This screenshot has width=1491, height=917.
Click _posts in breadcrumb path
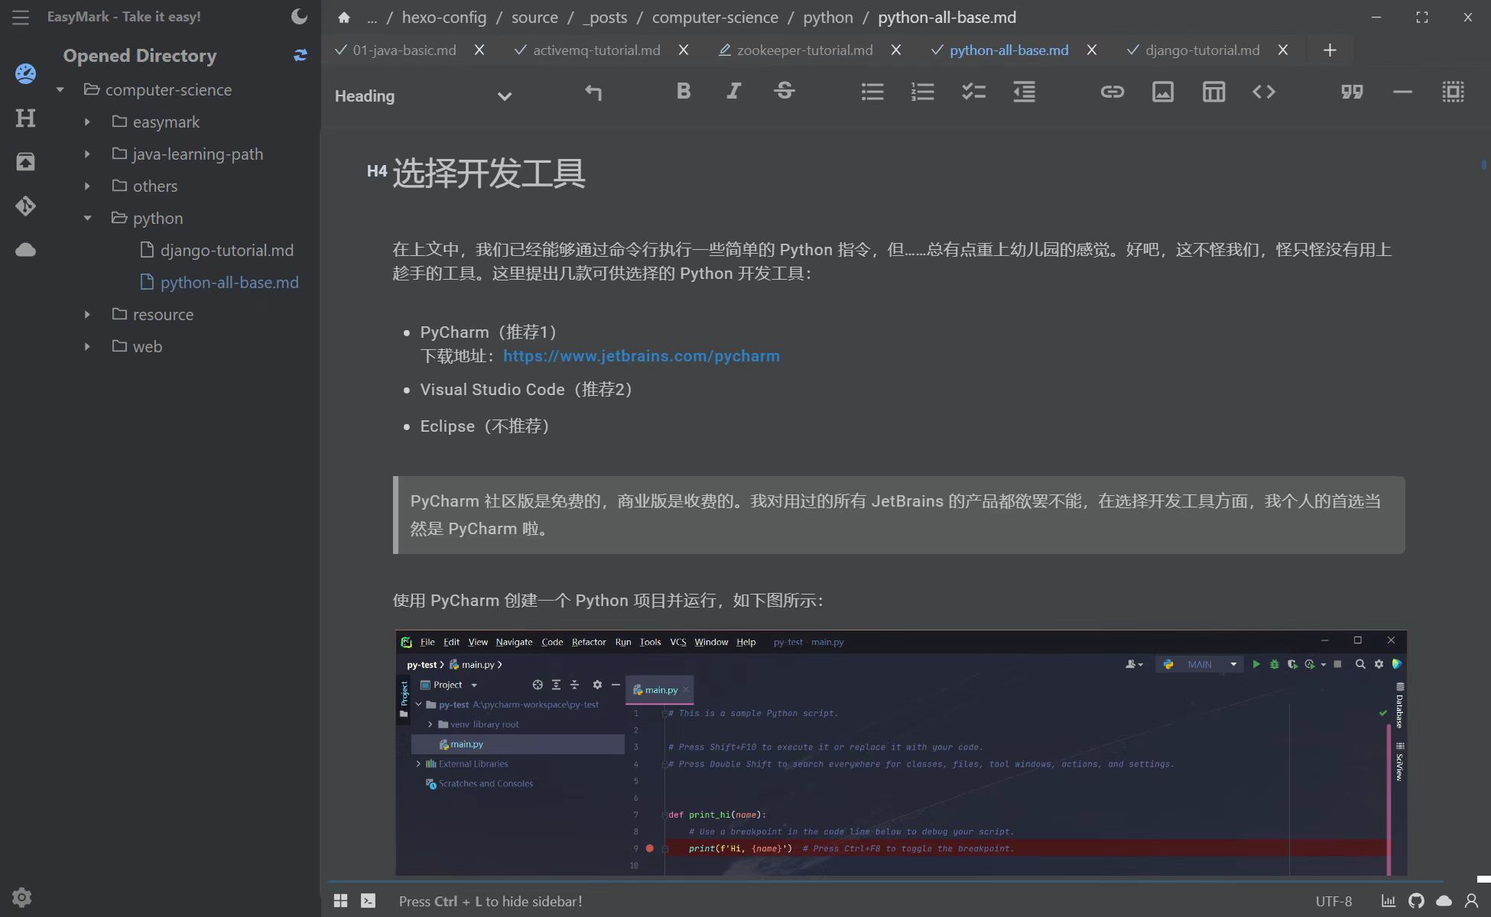[x=605, y=17]
